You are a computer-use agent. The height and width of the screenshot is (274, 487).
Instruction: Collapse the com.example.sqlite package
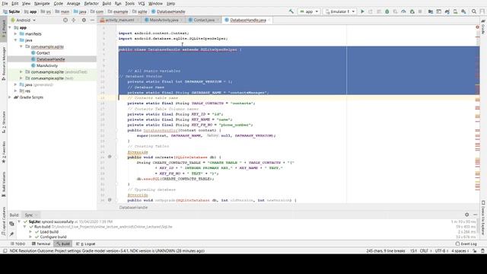(x=21, y=46)
